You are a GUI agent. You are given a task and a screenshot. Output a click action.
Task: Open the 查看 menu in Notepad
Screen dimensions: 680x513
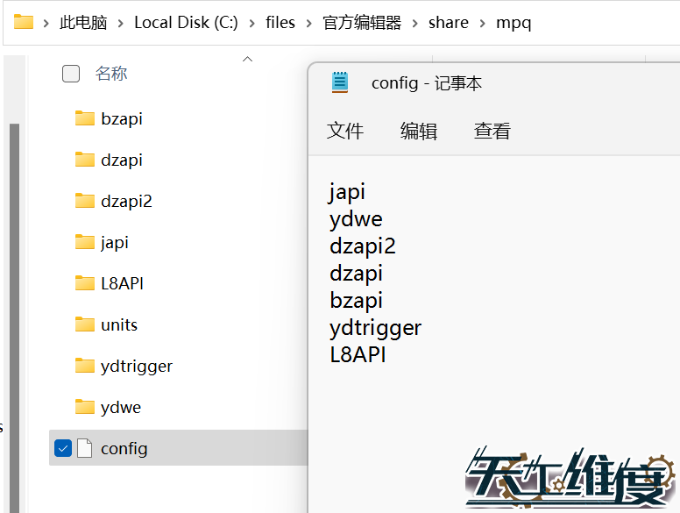(492, 131)
